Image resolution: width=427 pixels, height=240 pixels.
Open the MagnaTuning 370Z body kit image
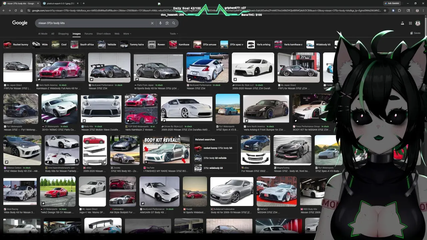[x=292, y=150]
